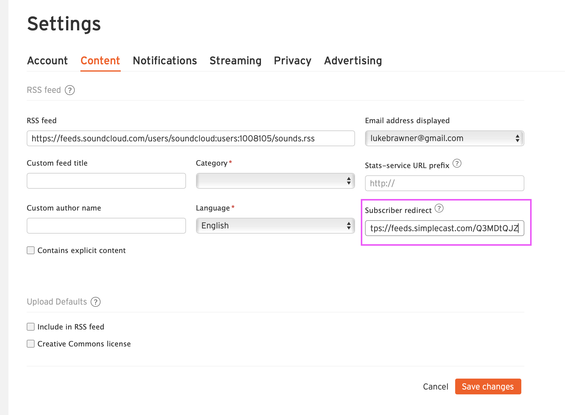Open the Upload Defaults help icon
The height and width of the screenshot is (415, 565).
tap(96, 302)
